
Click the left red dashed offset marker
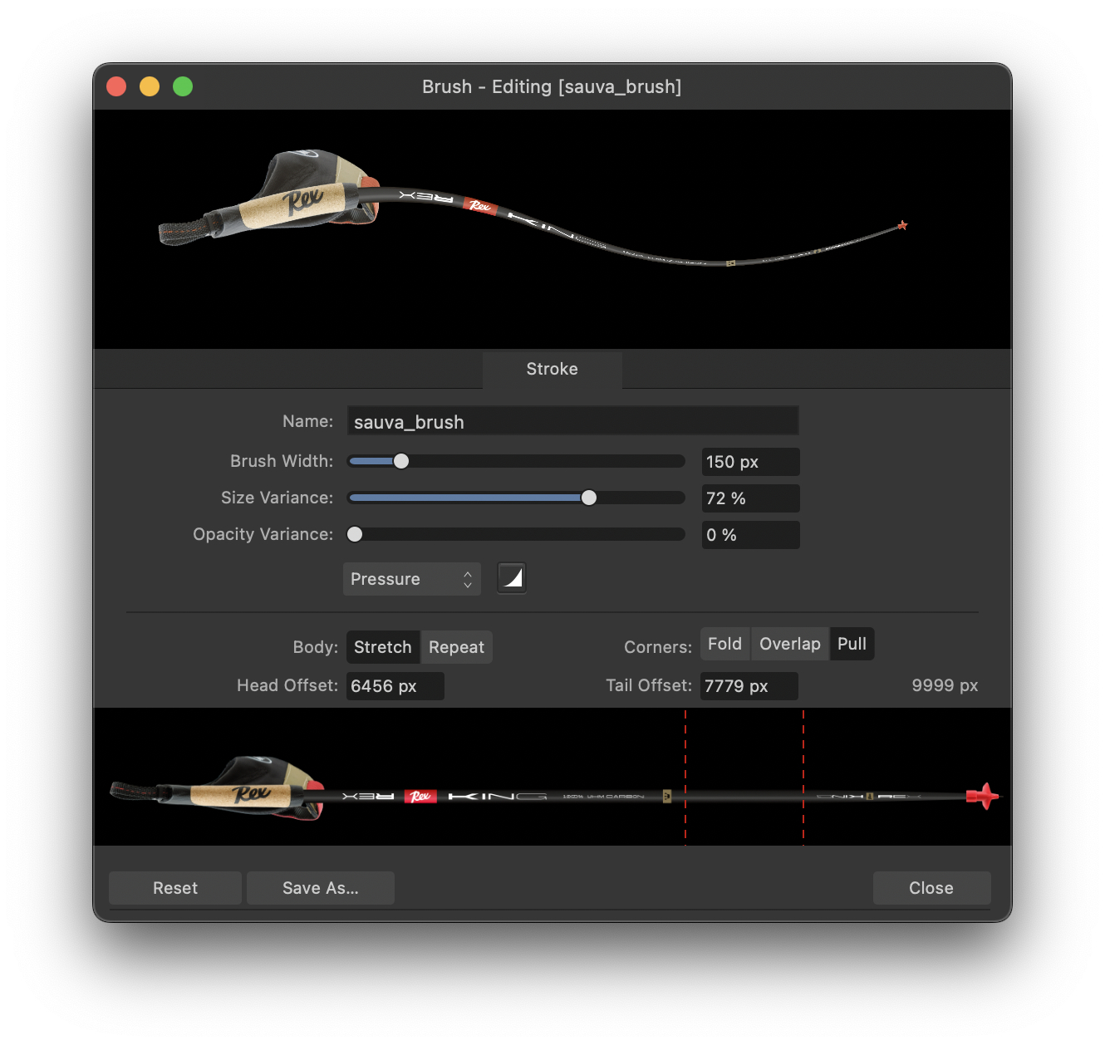(685, 777)
